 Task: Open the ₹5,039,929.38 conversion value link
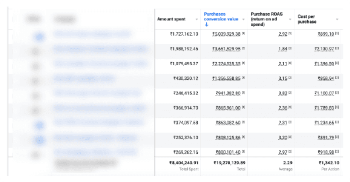226,34
